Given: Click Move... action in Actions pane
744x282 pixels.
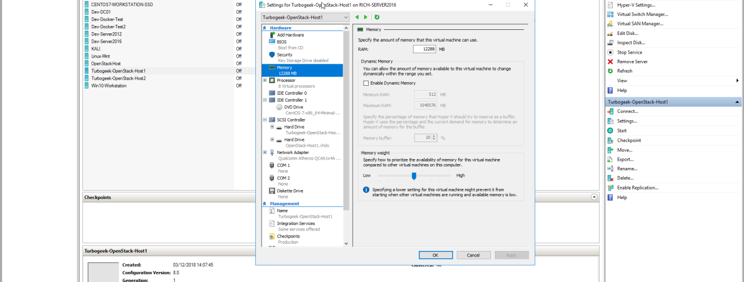Looking at the screenshot, I should coord(625,149).
